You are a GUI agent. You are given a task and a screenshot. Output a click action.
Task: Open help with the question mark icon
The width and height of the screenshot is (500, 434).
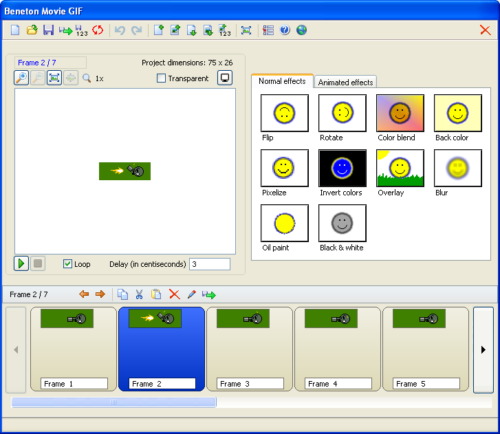tap(285, 30)
